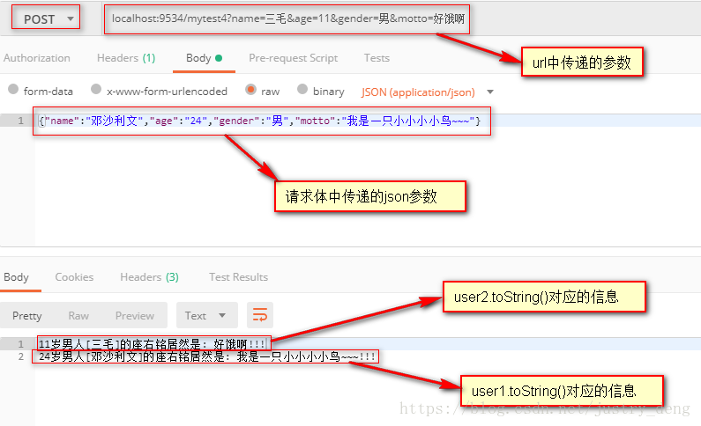View the response Headers (3) tab
The height and width of the screenshot is (426, 701).
point(149,277)
